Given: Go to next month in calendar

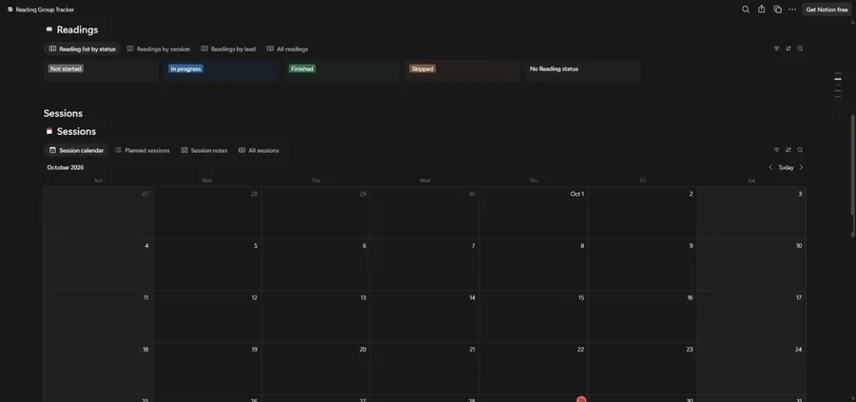Looking at the screenshot, I should click(x=801, y=167).
